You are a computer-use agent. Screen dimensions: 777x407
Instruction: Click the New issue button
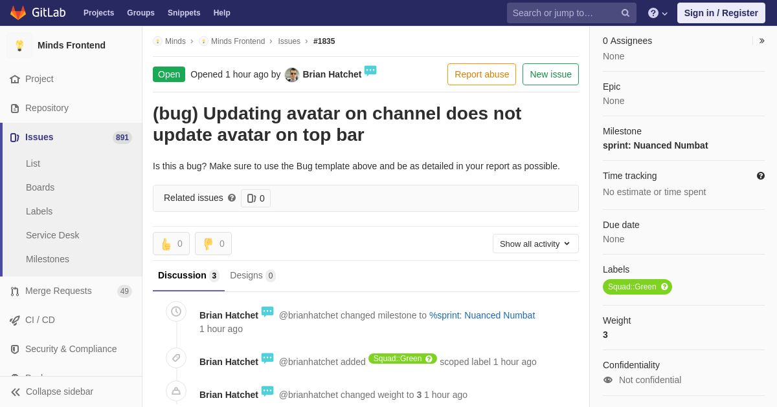[x=550, y=74]
